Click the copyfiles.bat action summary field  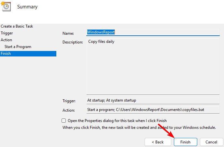153,110
